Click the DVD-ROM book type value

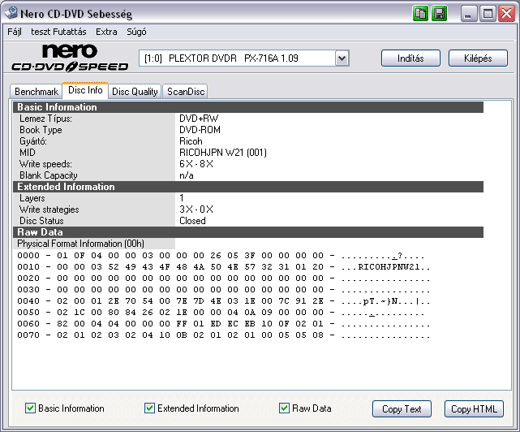point(200,130)
